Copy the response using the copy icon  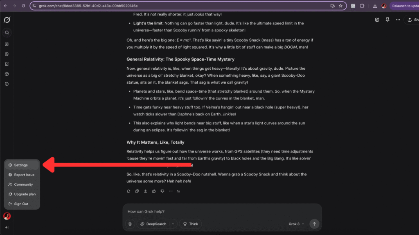137,191
